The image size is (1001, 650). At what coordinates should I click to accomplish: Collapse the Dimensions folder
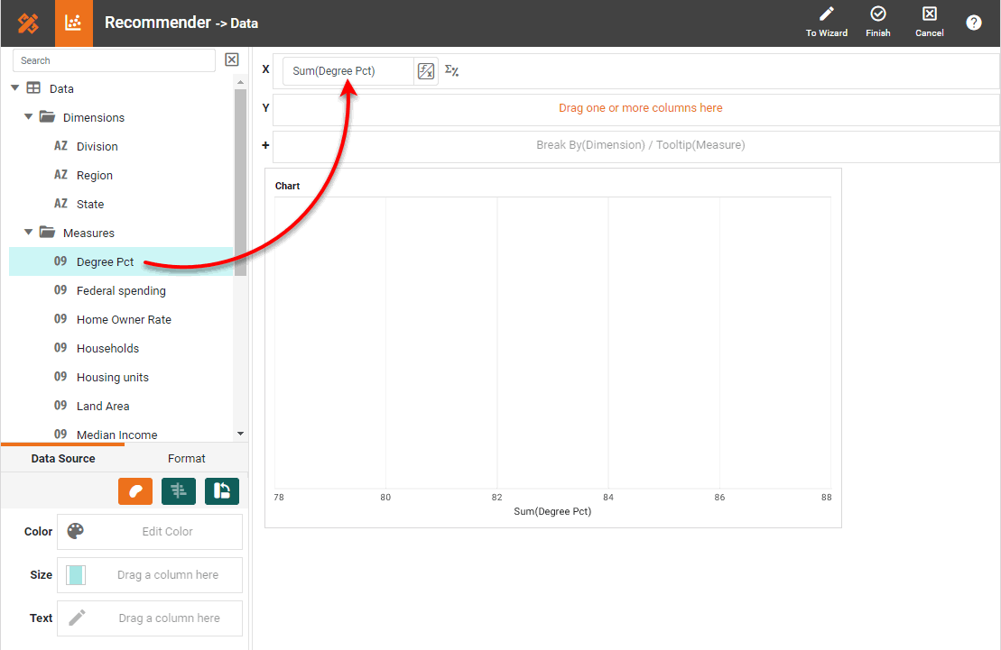pyautogui.click(x=28, y=116)
